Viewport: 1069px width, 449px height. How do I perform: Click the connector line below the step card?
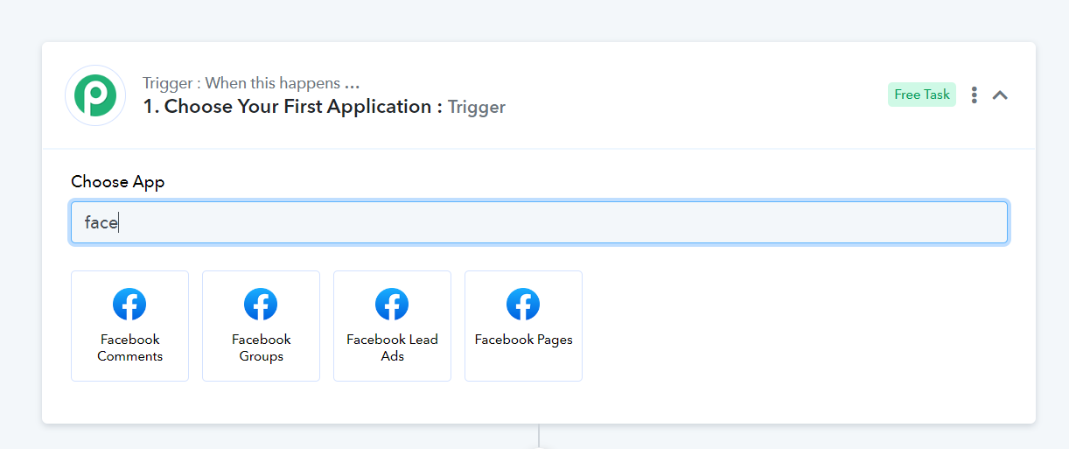tap(539, 435)
